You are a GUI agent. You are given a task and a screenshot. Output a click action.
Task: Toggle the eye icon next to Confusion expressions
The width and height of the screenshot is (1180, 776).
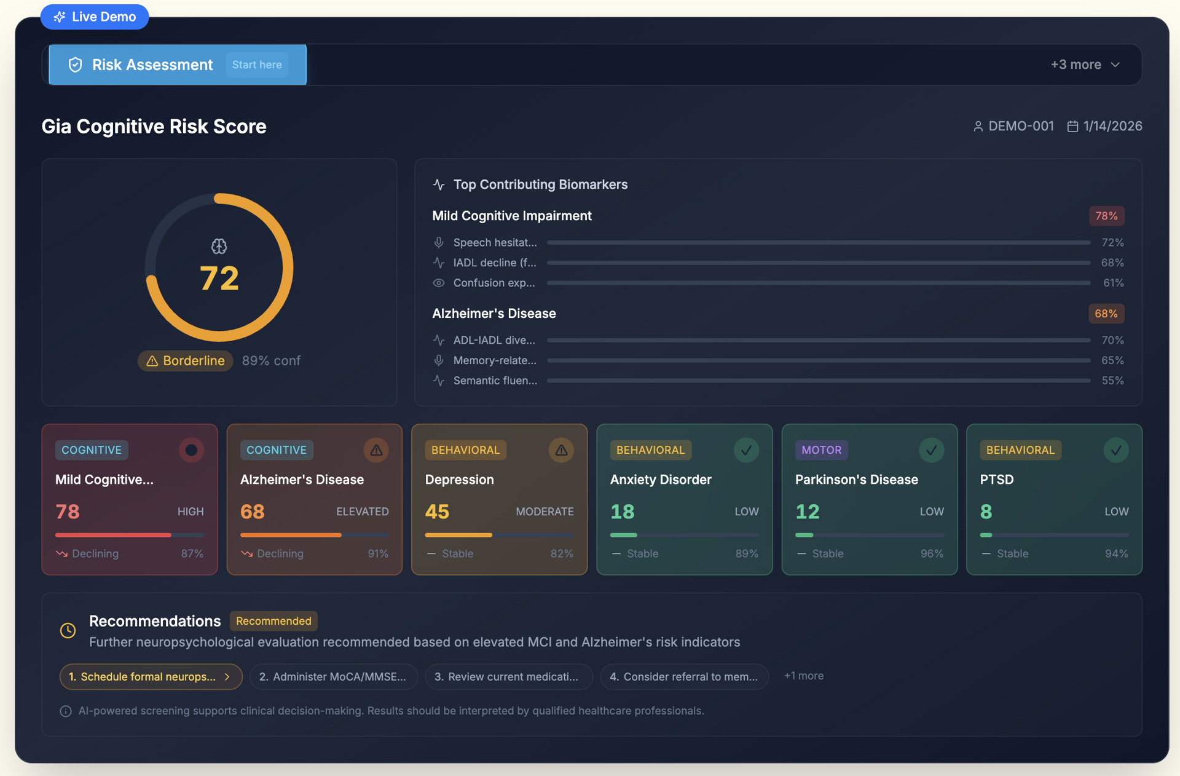pos(439,283)
